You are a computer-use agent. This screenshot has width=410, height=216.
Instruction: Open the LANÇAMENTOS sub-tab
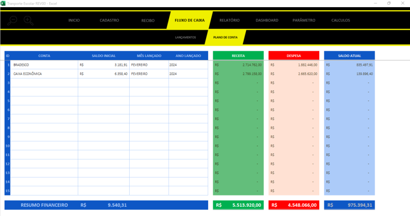pos(186,37)
